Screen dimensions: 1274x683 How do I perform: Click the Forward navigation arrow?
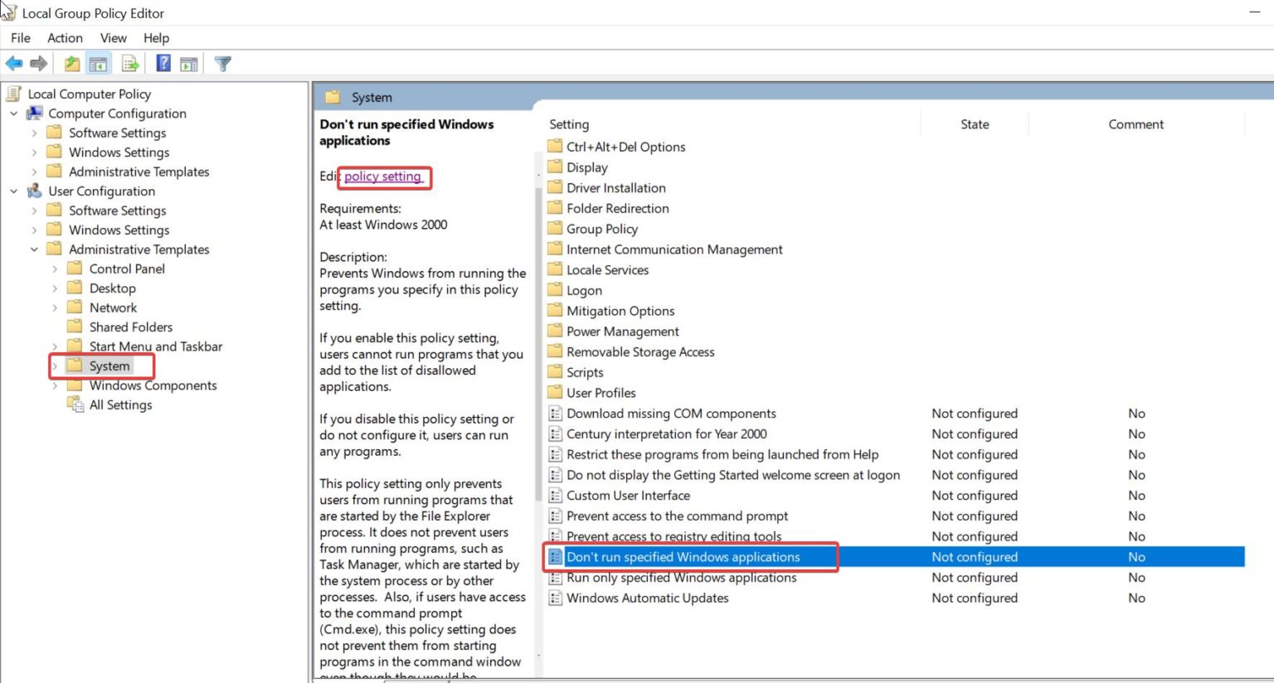38,63
